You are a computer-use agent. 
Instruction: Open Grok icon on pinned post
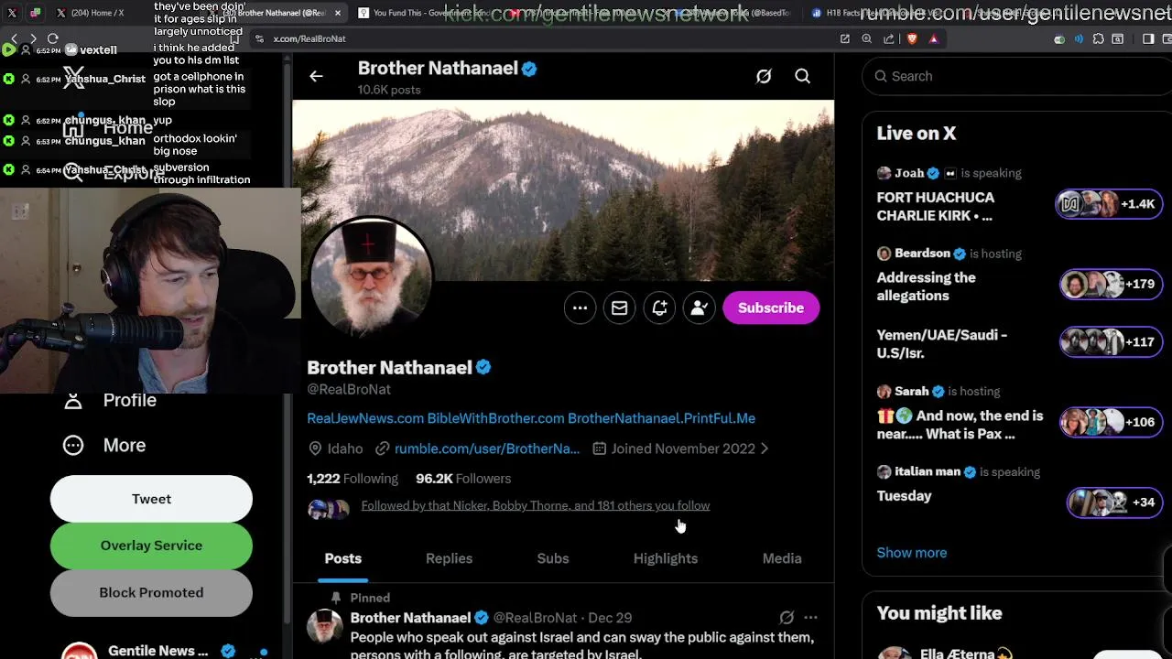pyautogui.click(x=787, y=618)
